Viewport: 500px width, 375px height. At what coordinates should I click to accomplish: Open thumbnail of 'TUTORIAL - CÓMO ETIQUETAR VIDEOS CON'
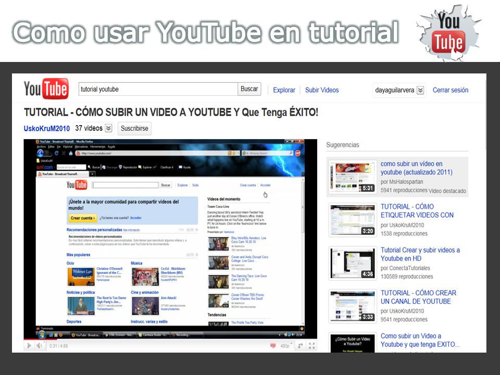click(353, 220)
